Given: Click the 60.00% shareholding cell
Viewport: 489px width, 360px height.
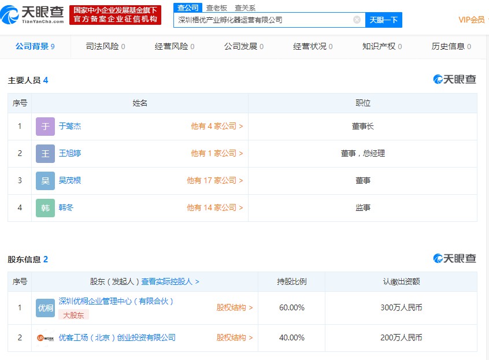Looking at the screenshot, I should pos(291,307).
